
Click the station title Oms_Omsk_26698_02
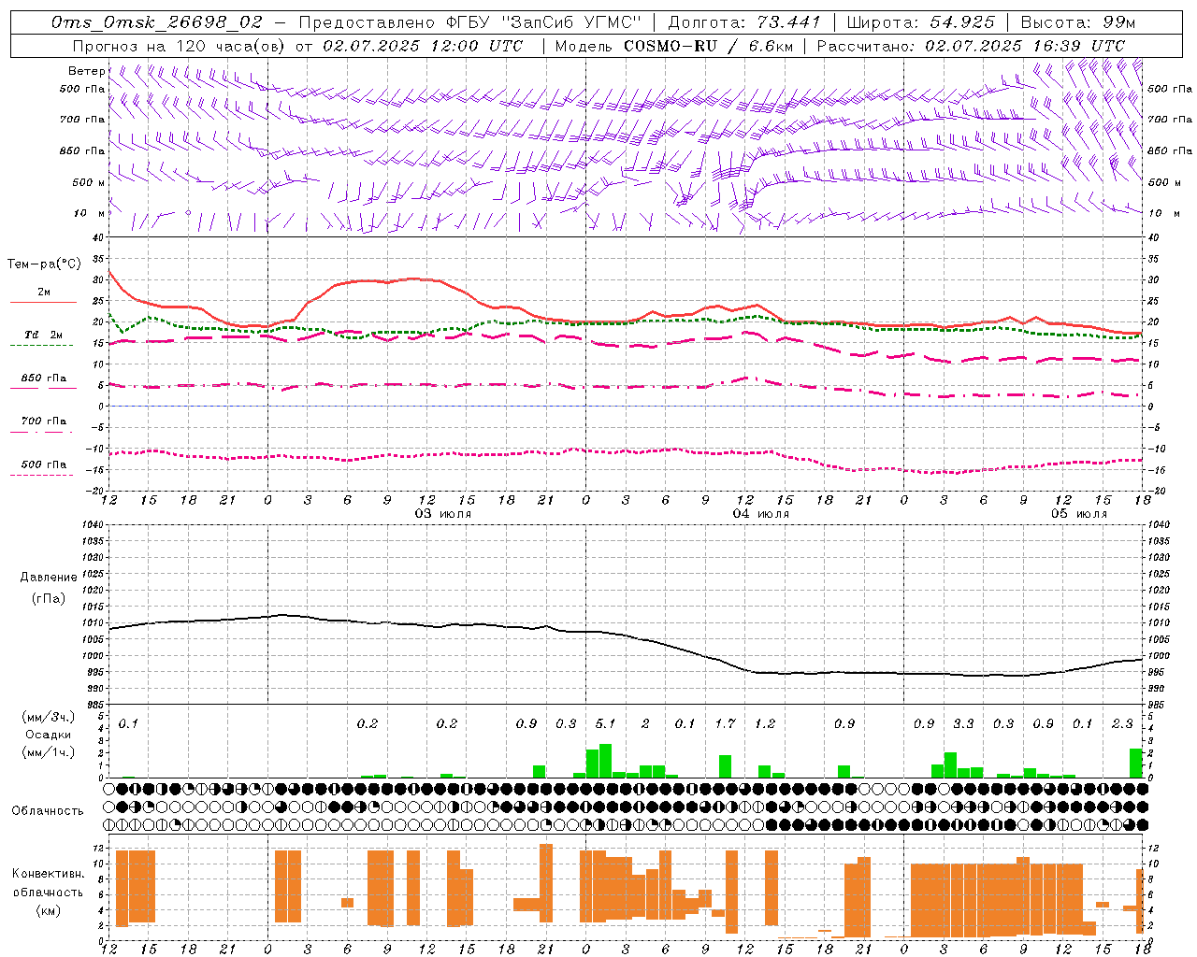click(x=157, y=21)
